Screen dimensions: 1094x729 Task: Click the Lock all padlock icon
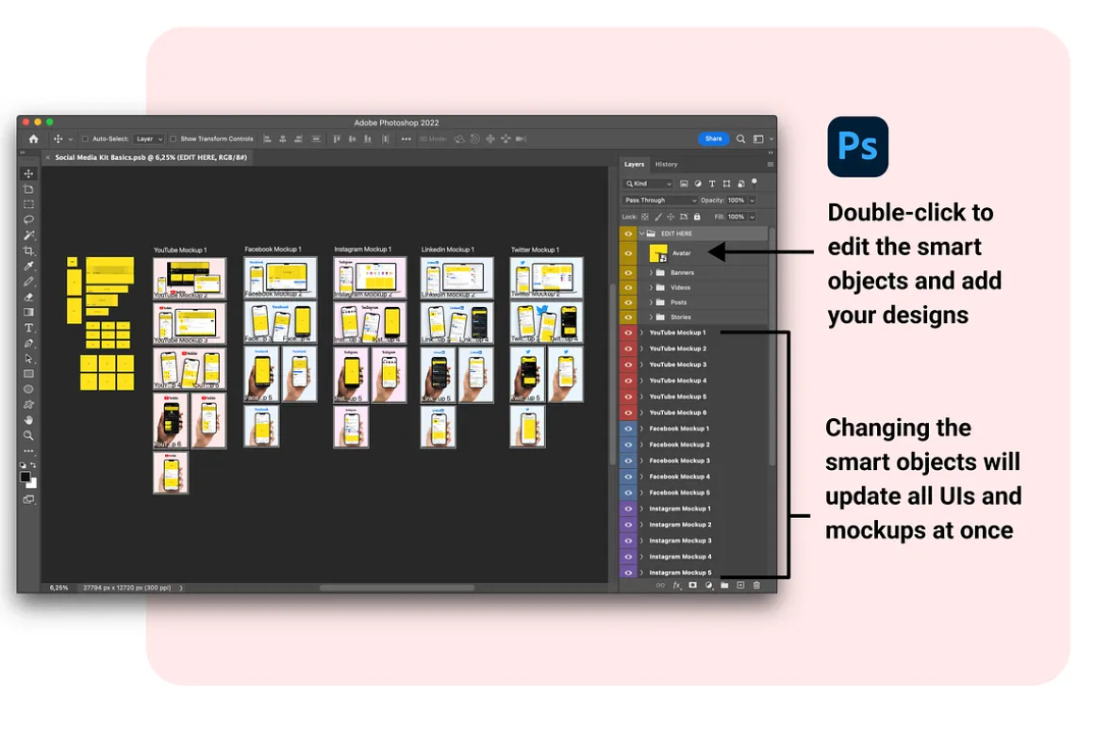(696, 217)
